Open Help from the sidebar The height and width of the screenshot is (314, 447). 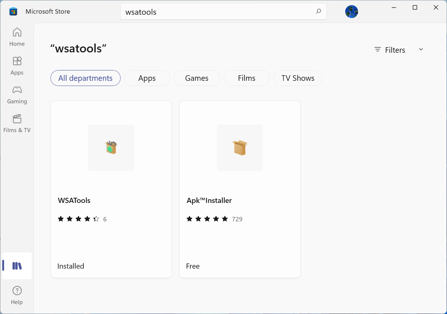coord(17,295)
